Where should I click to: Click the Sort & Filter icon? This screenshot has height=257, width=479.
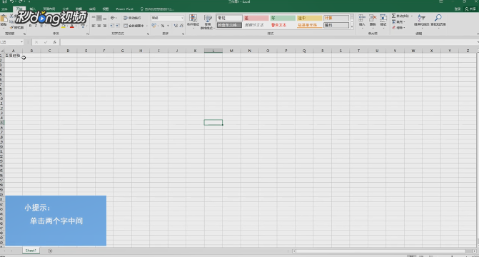(421, 18)
